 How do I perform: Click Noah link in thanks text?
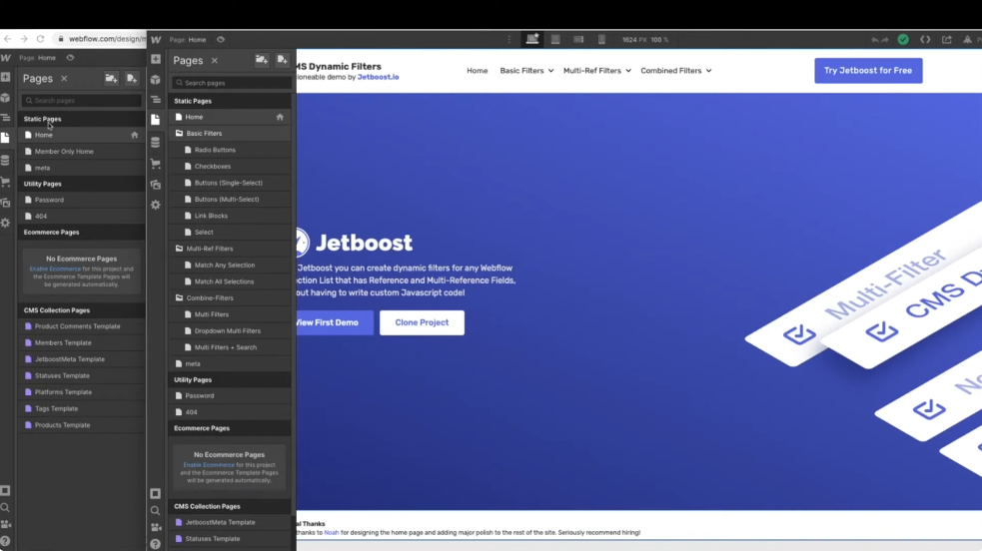point(332,533)
